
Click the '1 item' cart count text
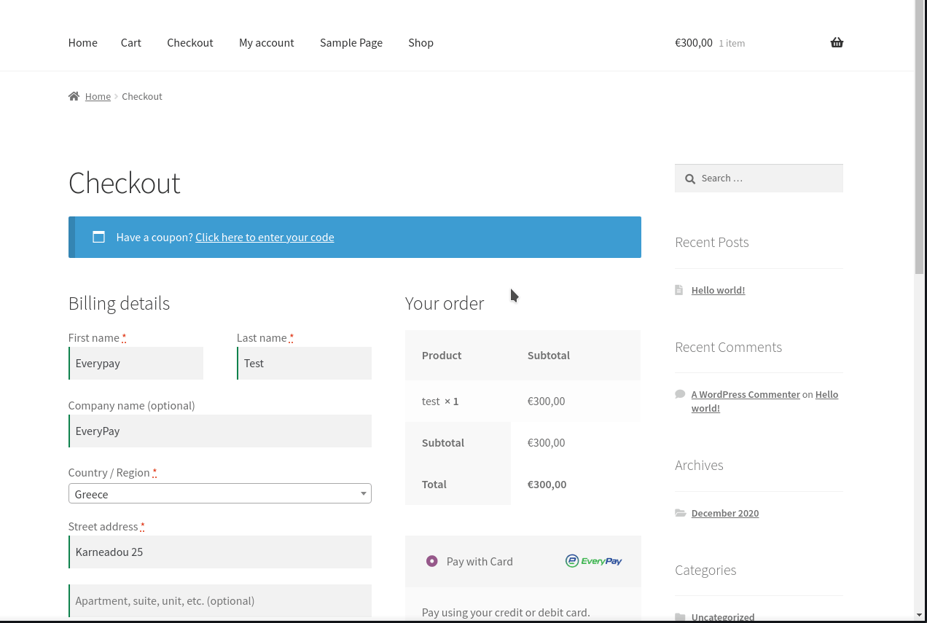tap(732, 43)
